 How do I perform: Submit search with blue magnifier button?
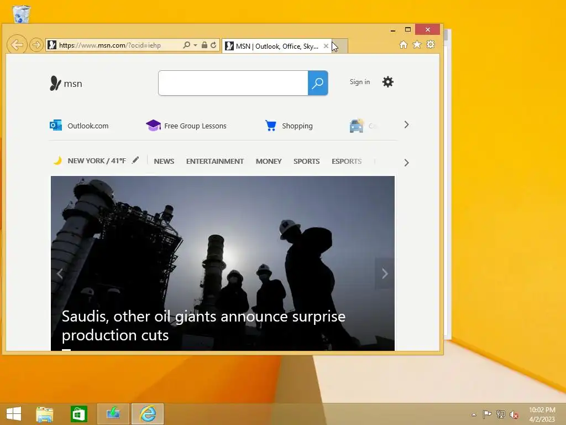tap(318, 83)
